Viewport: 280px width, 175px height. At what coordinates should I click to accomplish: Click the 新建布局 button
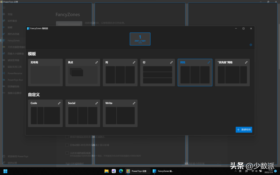click(244, 130)
